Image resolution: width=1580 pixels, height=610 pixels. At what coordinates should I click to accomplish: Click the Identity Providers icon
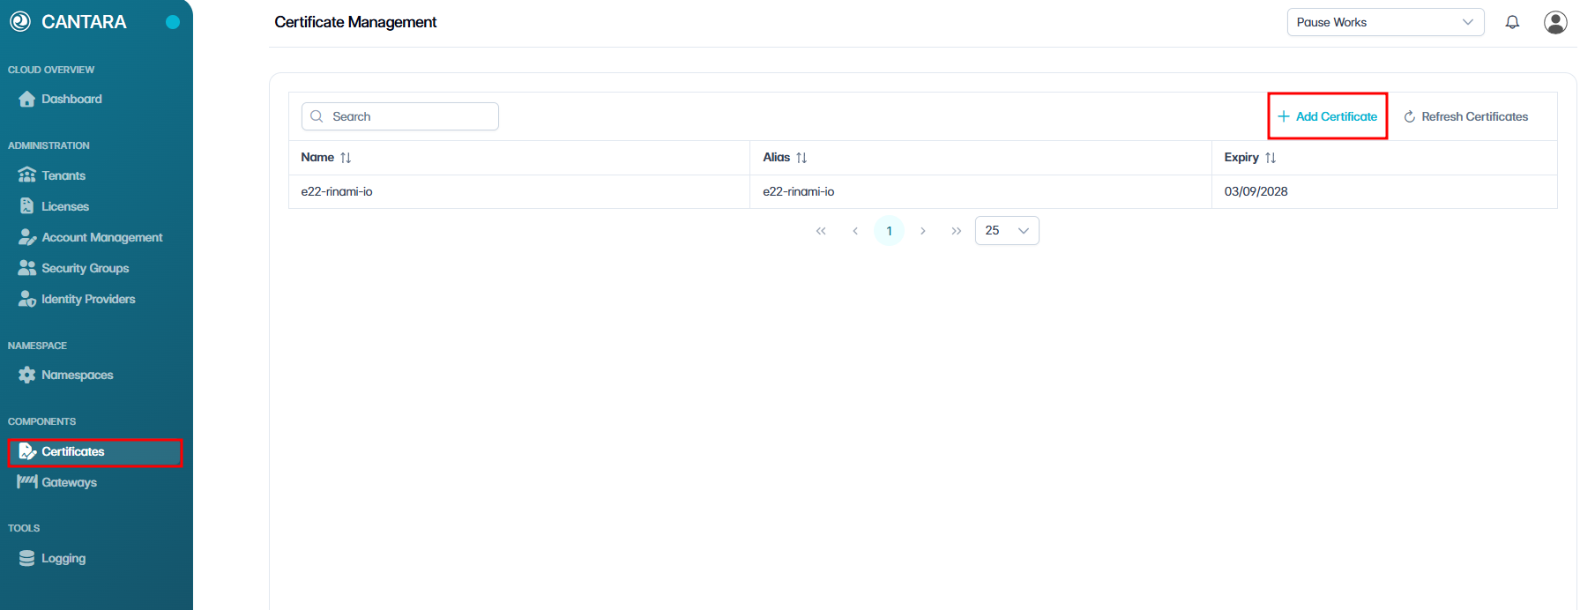(x=27, y=299)
